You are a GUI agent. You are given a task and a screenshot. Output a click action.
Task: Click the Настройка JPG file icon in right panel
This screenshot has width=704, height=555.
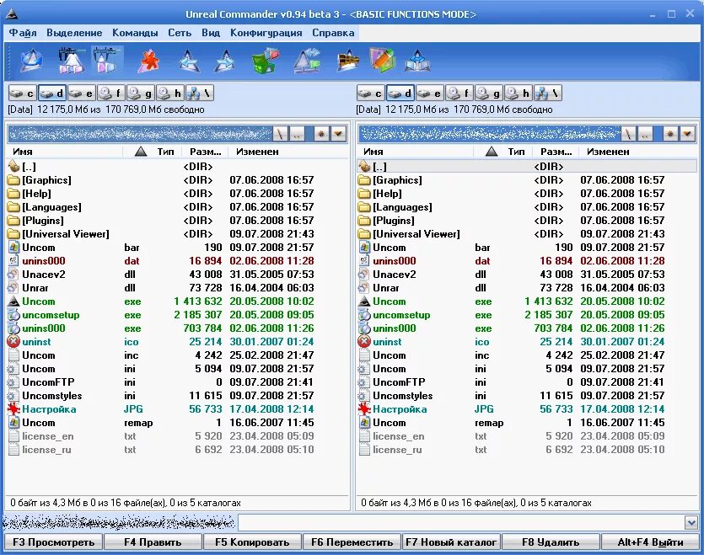[364, 409]
